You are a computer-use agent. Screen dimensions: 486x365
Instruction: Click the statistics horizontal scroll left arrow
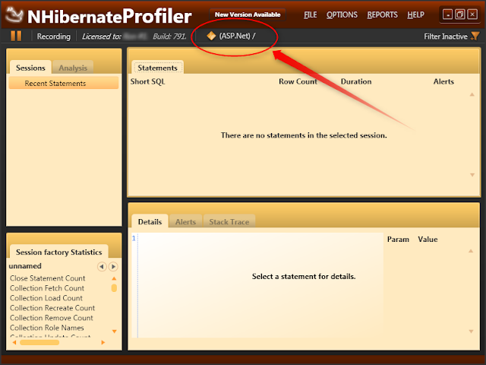(14, 342)
